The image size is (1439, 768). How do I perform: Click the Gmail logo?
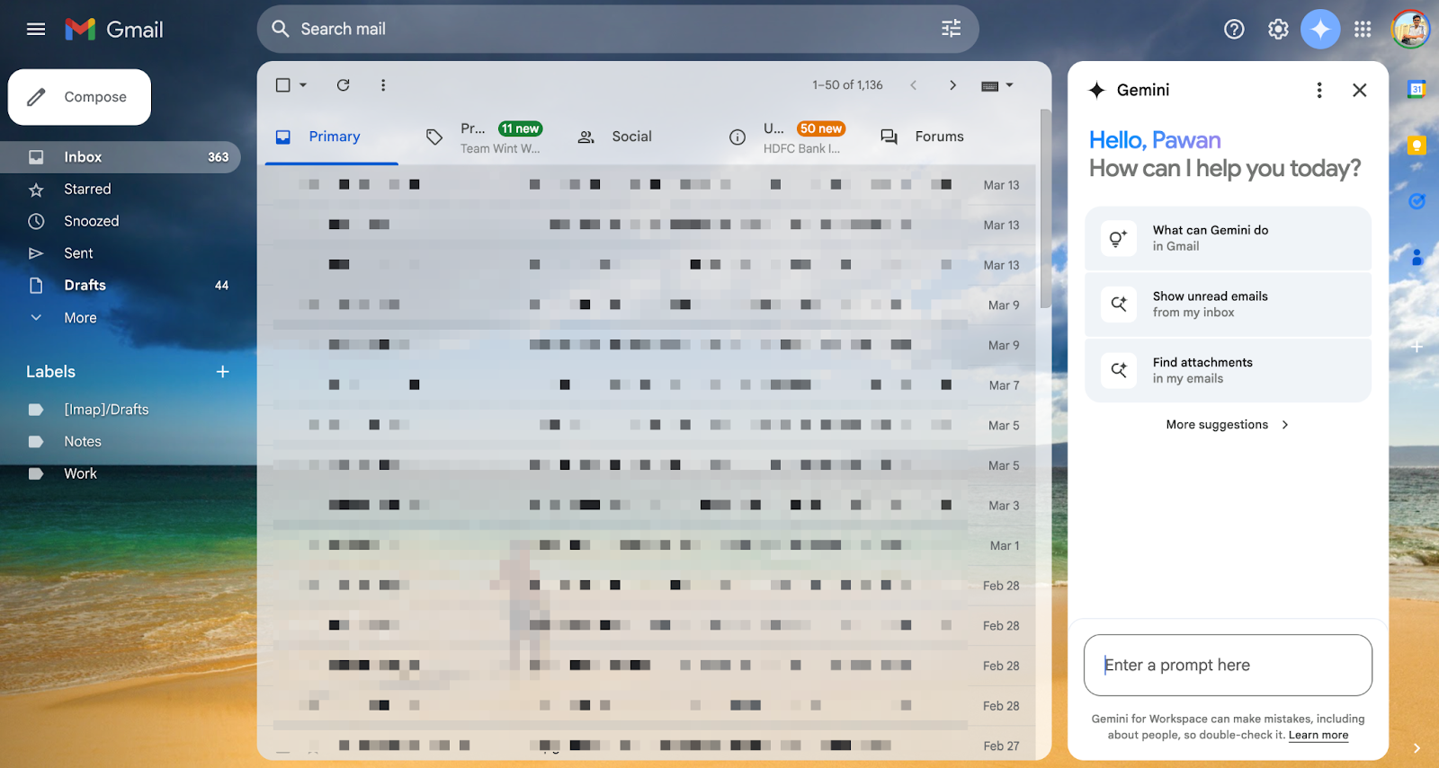point(114,30)
